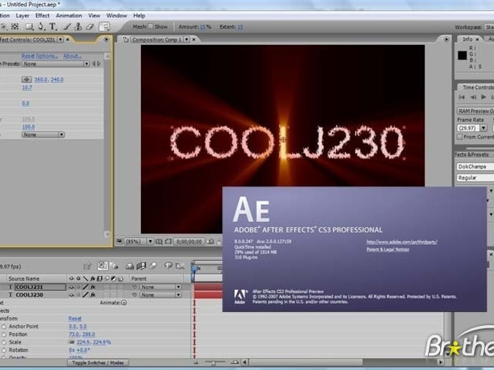Viewport: 494px width, 370px height.
Task: Select the Clone Stamp tool
Action: 79,27
